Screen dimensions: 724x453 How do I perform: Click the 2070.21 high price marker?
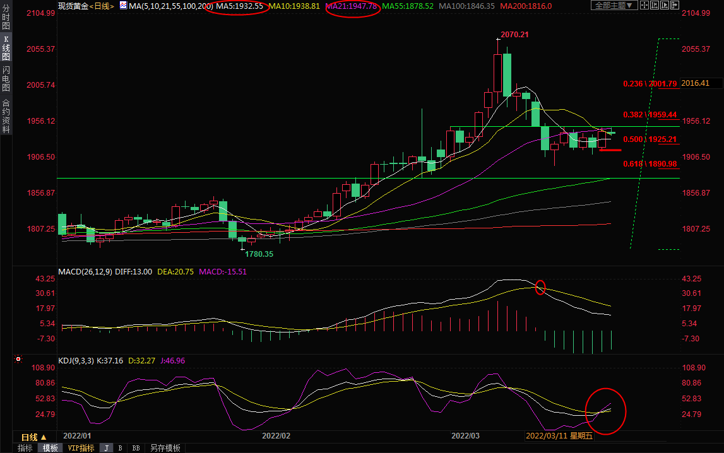[x=514, y=35]
